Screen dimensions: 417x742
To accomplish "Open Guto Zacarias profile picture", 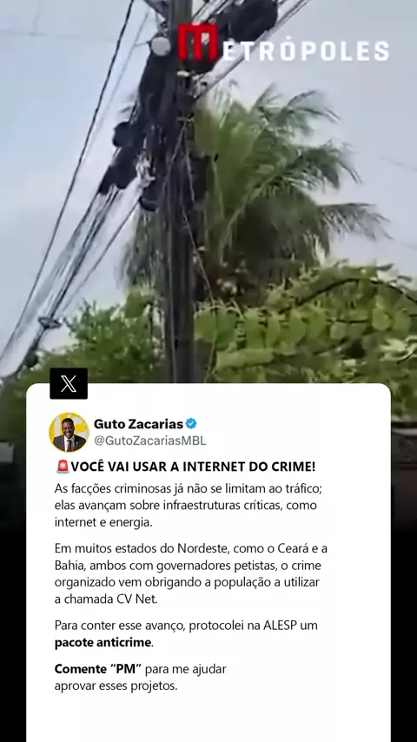I will point(69,432).
